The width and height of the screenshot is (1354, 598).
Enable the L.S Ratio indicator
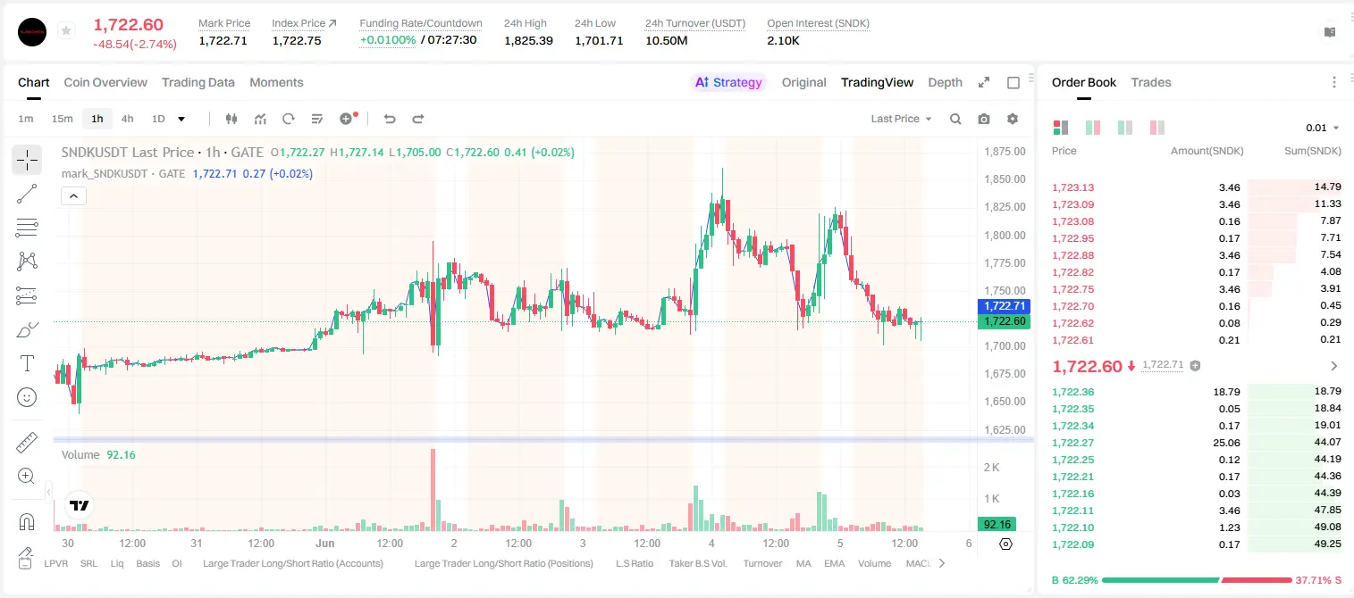635,563
